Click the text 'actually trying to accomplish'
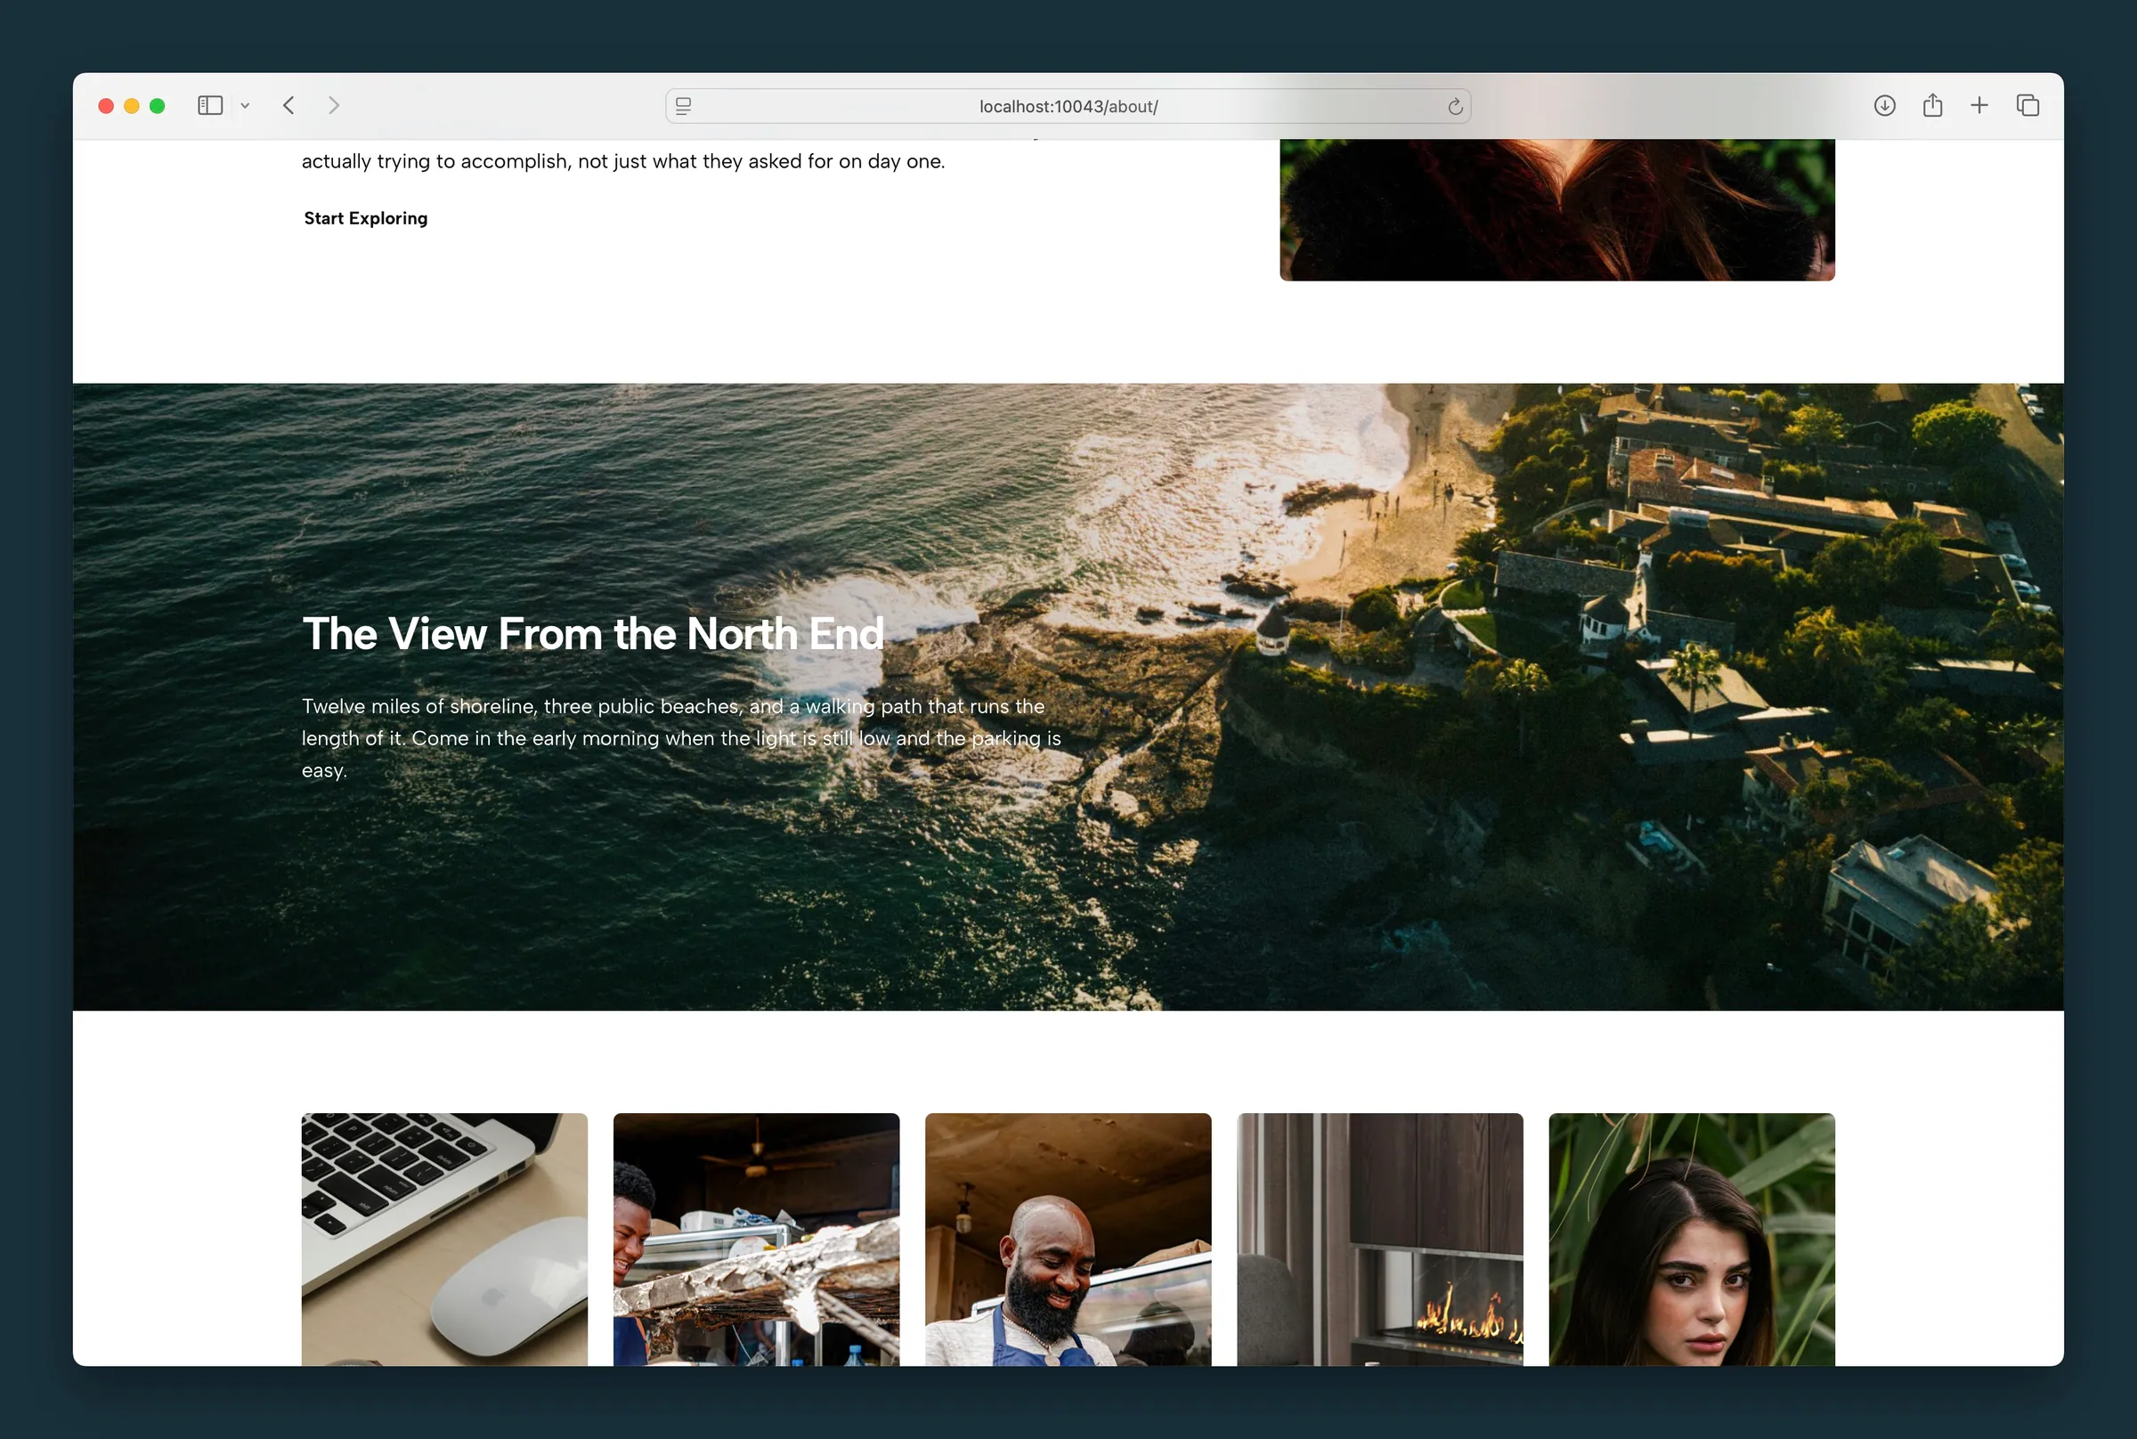The image size is (2137, 1439). click(x=435, y=161)
